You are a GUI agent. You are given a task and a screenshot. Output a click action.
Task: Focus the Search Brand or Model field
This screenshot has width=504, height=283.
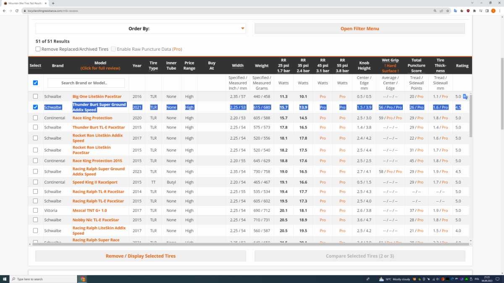point(86,83)
